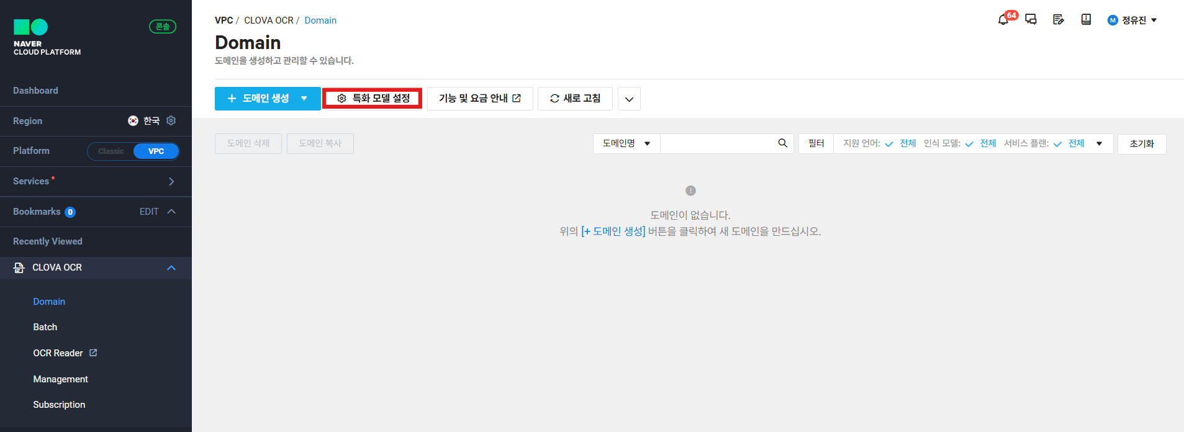Click the OCR Reader external link icon
This screenshot has height=432, width=1184.
click(x=93, y=353)
